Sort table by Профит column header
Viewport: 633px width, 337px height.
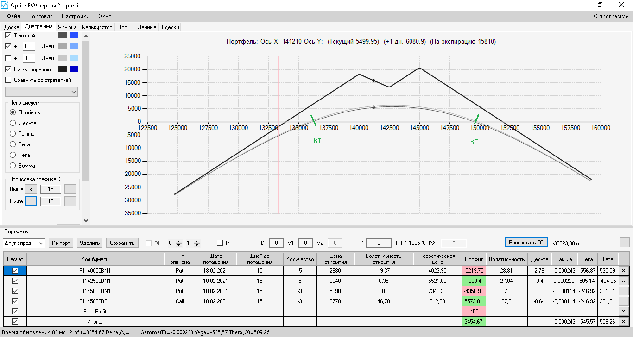pos(474,259)
